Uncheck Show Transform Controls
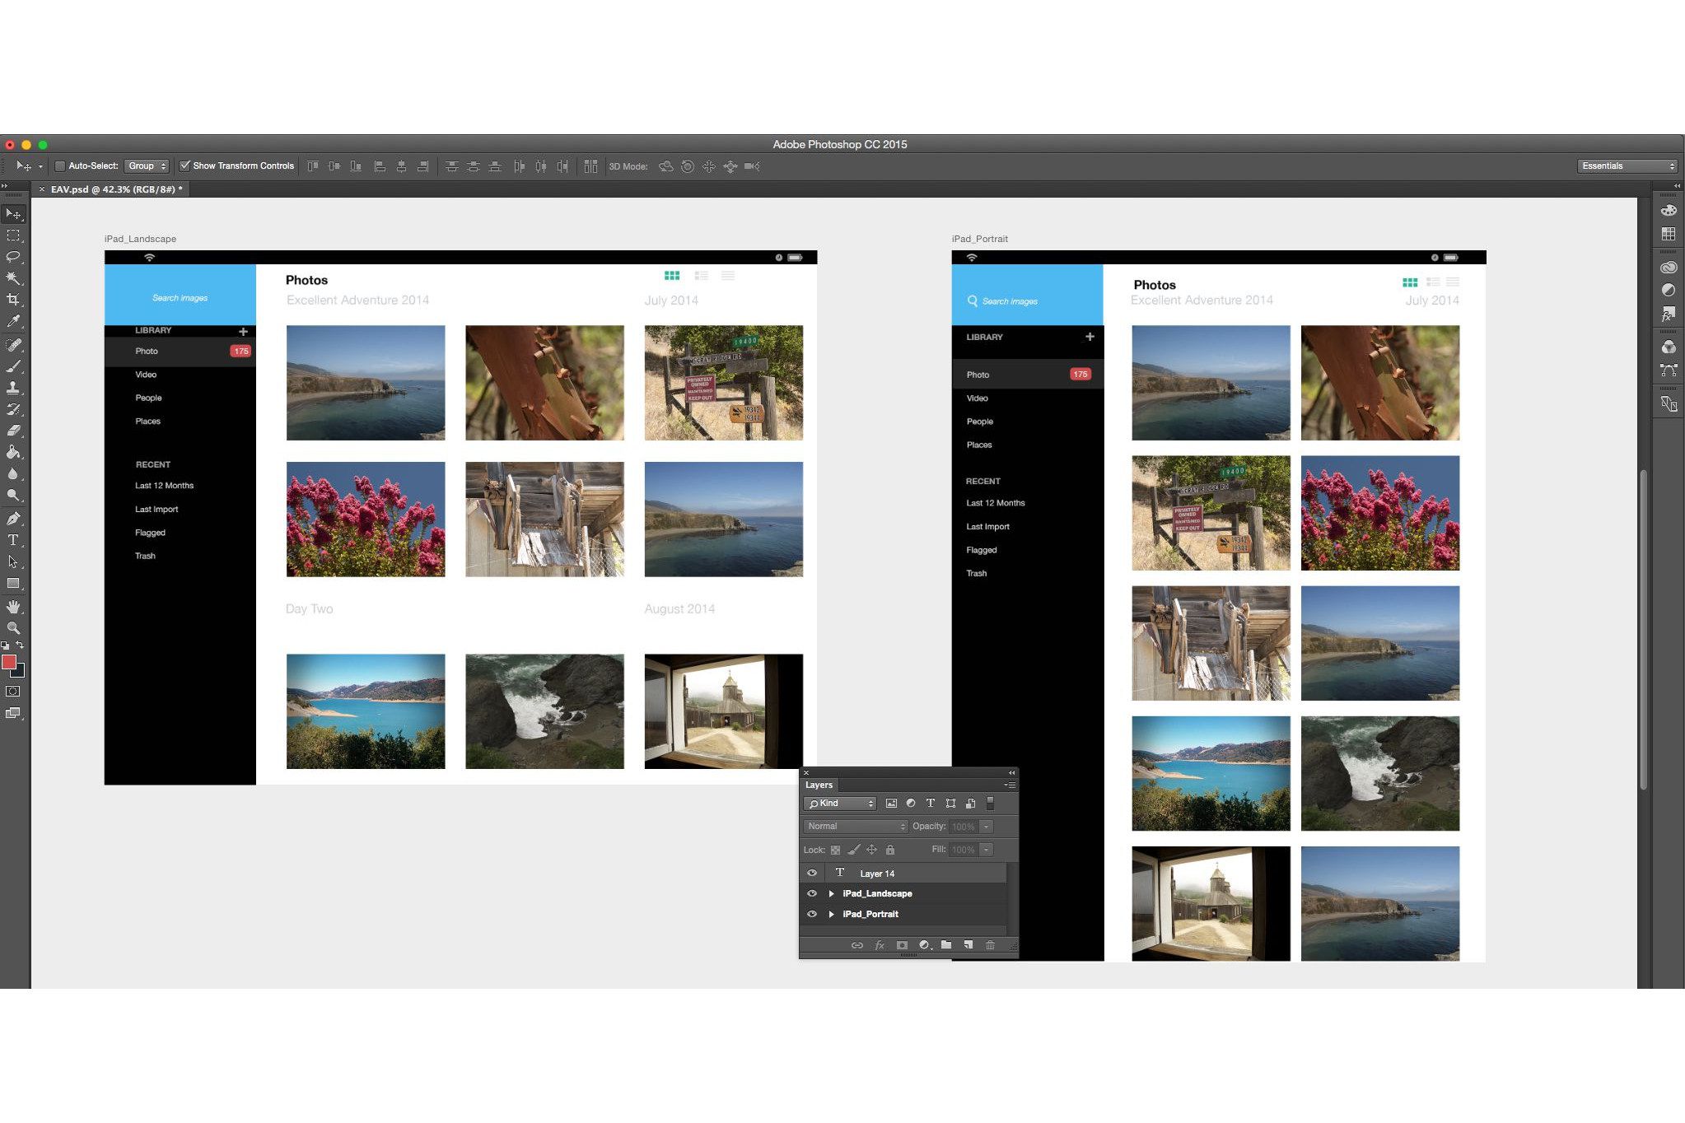The width and height of the screenshot is (1685, 1123). click(185, 165)
